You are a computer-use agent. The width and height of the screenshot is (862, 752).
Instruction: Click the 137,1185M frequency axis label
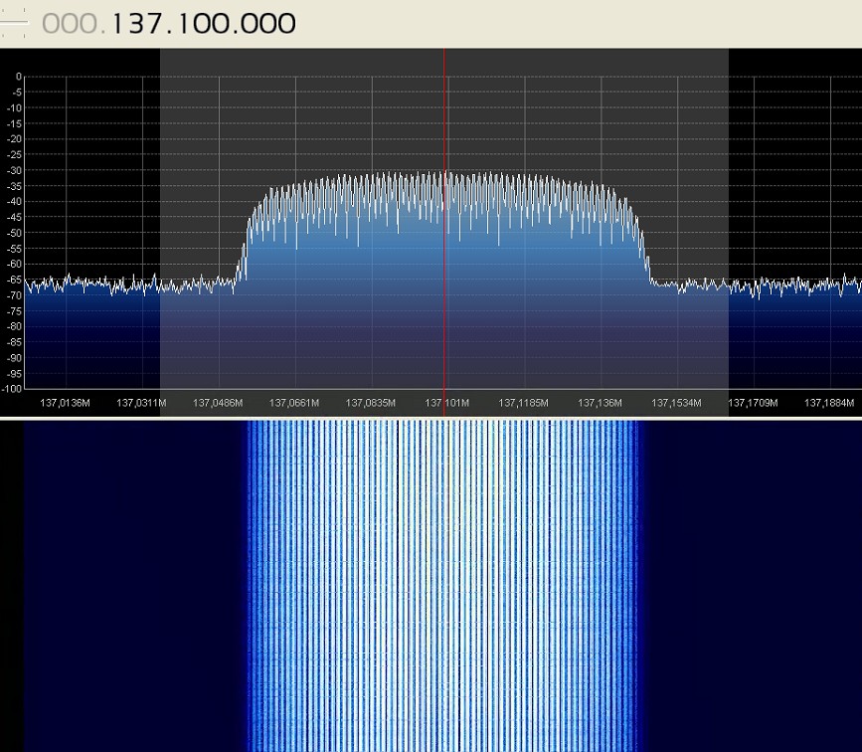(x=523, y=403)
